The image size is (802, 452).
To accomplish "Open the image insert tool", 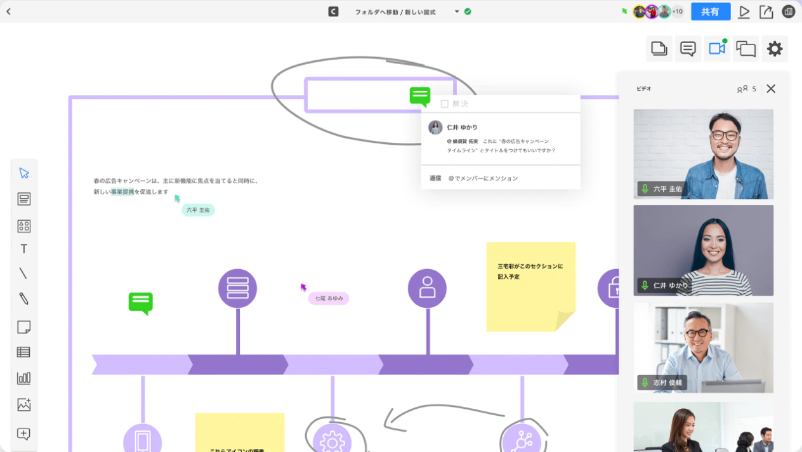I will (x=23, y=404).
